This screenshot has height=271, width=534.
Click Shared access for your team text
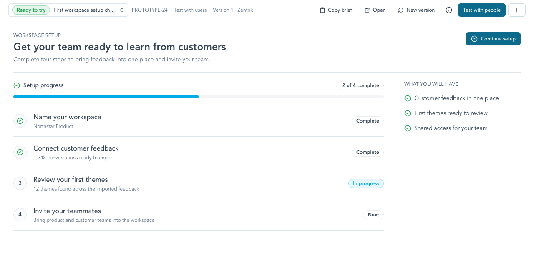(451, 128)
